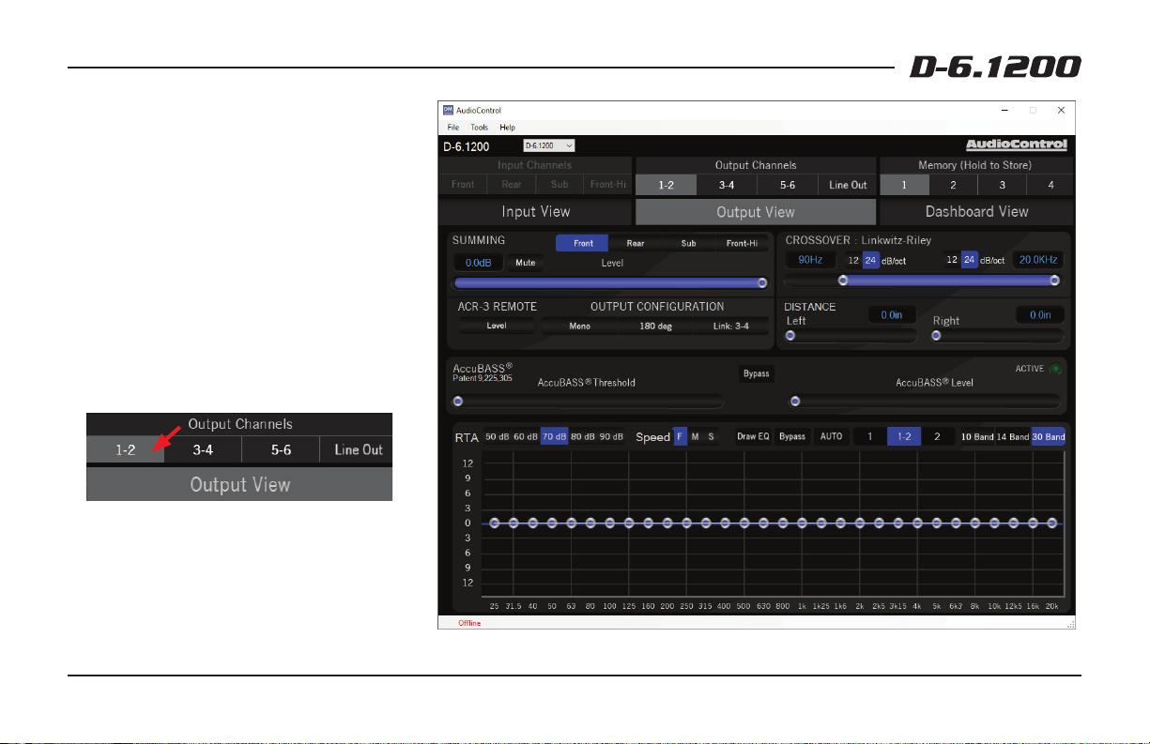Select output channels 5-6 in the app window

(x=787, y=185)
